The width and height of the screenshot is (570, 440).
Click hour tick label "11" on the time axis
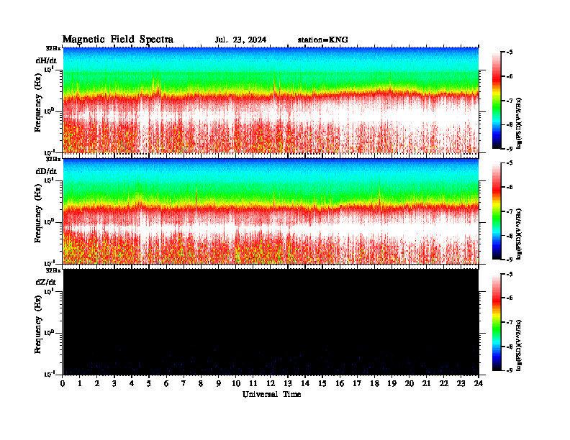point(253,384)
